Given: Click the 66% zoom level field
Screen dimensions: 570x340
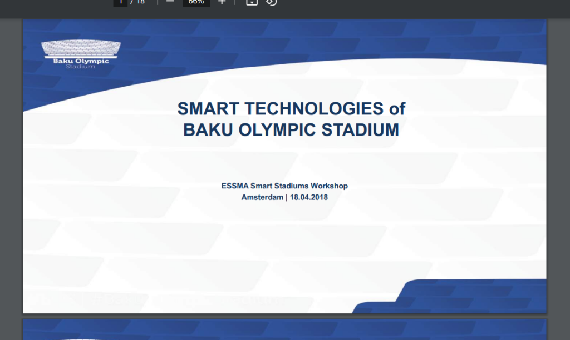Looking at the screenshot, I should click(196, 2).
